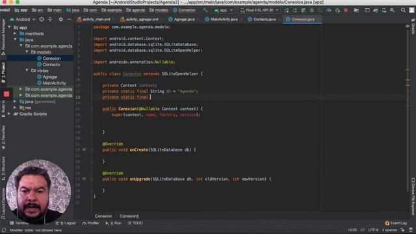This screenshot has width=416, height=234.
Task: Open the Resource Manager side panel
Action: click(x=3, y=36)
